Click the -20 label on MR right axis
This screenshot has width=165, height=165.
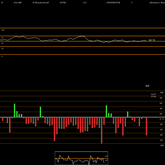point(161,124)
